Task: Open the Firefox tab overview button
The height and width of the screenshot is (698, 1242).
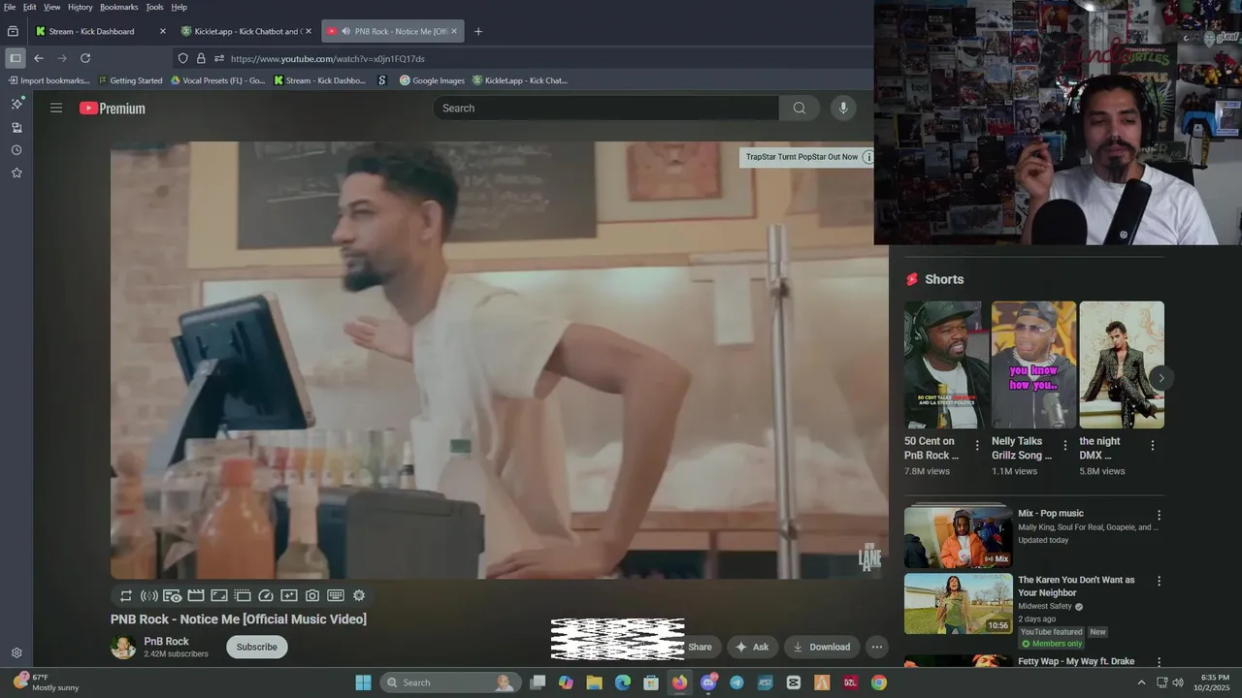Action: [x=13, y=31]
